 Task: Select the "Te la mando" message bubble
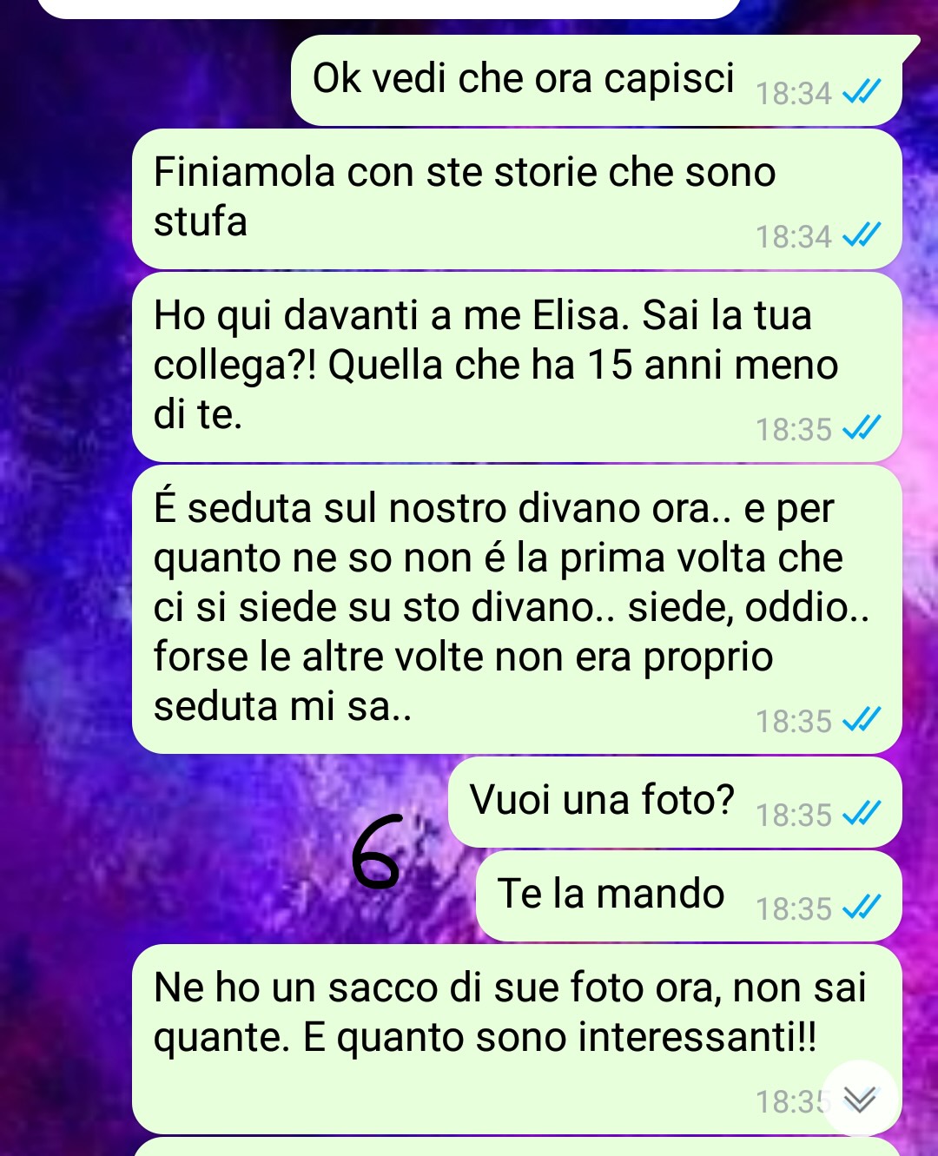pyautogui.click(x=689, y=895)
